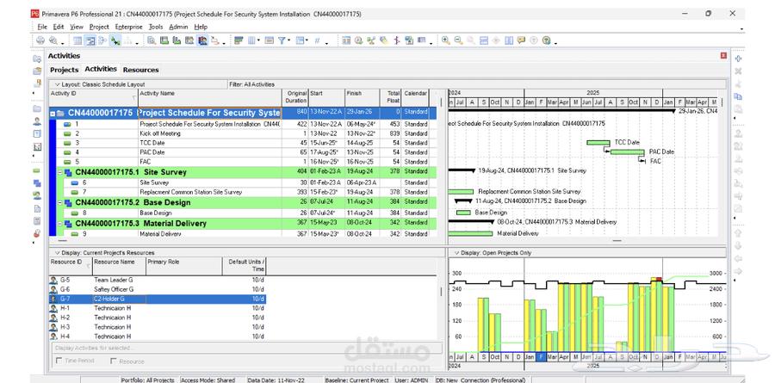The image size is (775, 383).
Task: Click the Add plus icon in right sidebar
Action: [738, 58]
